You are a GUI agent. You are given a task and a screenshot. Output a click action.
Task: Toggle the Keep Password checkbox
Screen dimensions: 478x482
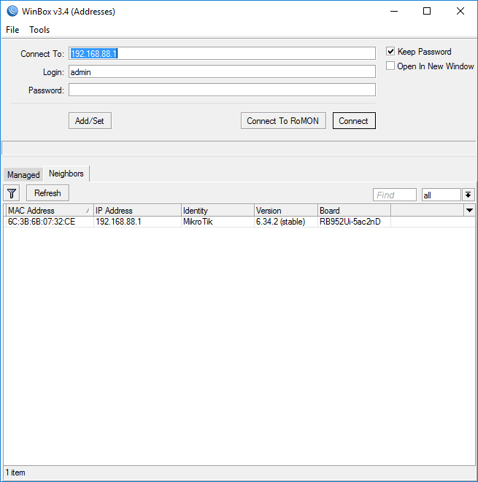point(390,52)
